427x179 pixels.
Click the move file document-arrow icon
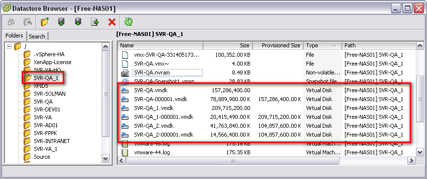pyautogui.click(x=95, y=22)
